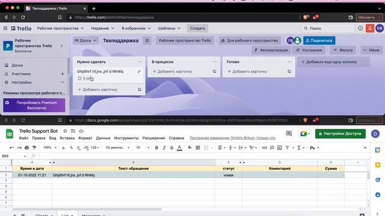Toggle strikethrough in Sheets toolbar

tap(171, 148)
